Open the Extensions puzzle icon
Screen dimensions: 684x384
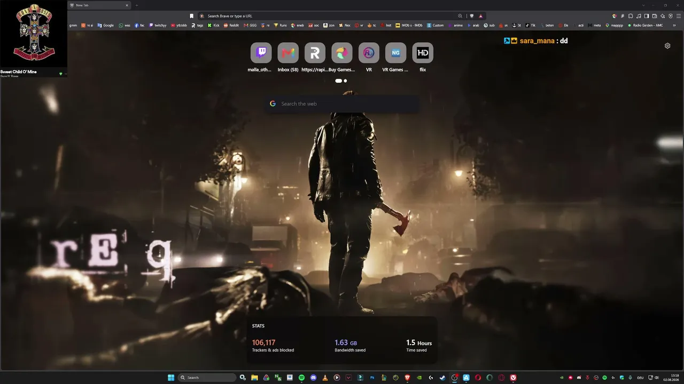click(631, 16)
